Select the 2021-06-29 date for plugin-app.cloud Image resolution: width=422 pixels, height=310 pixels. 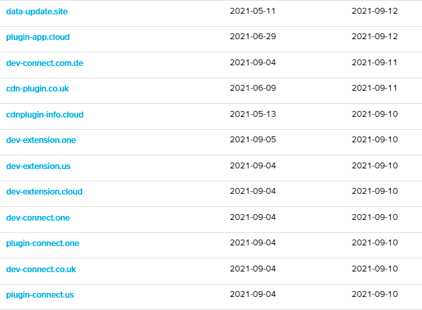pyautogui.click(x=253, y=37)
